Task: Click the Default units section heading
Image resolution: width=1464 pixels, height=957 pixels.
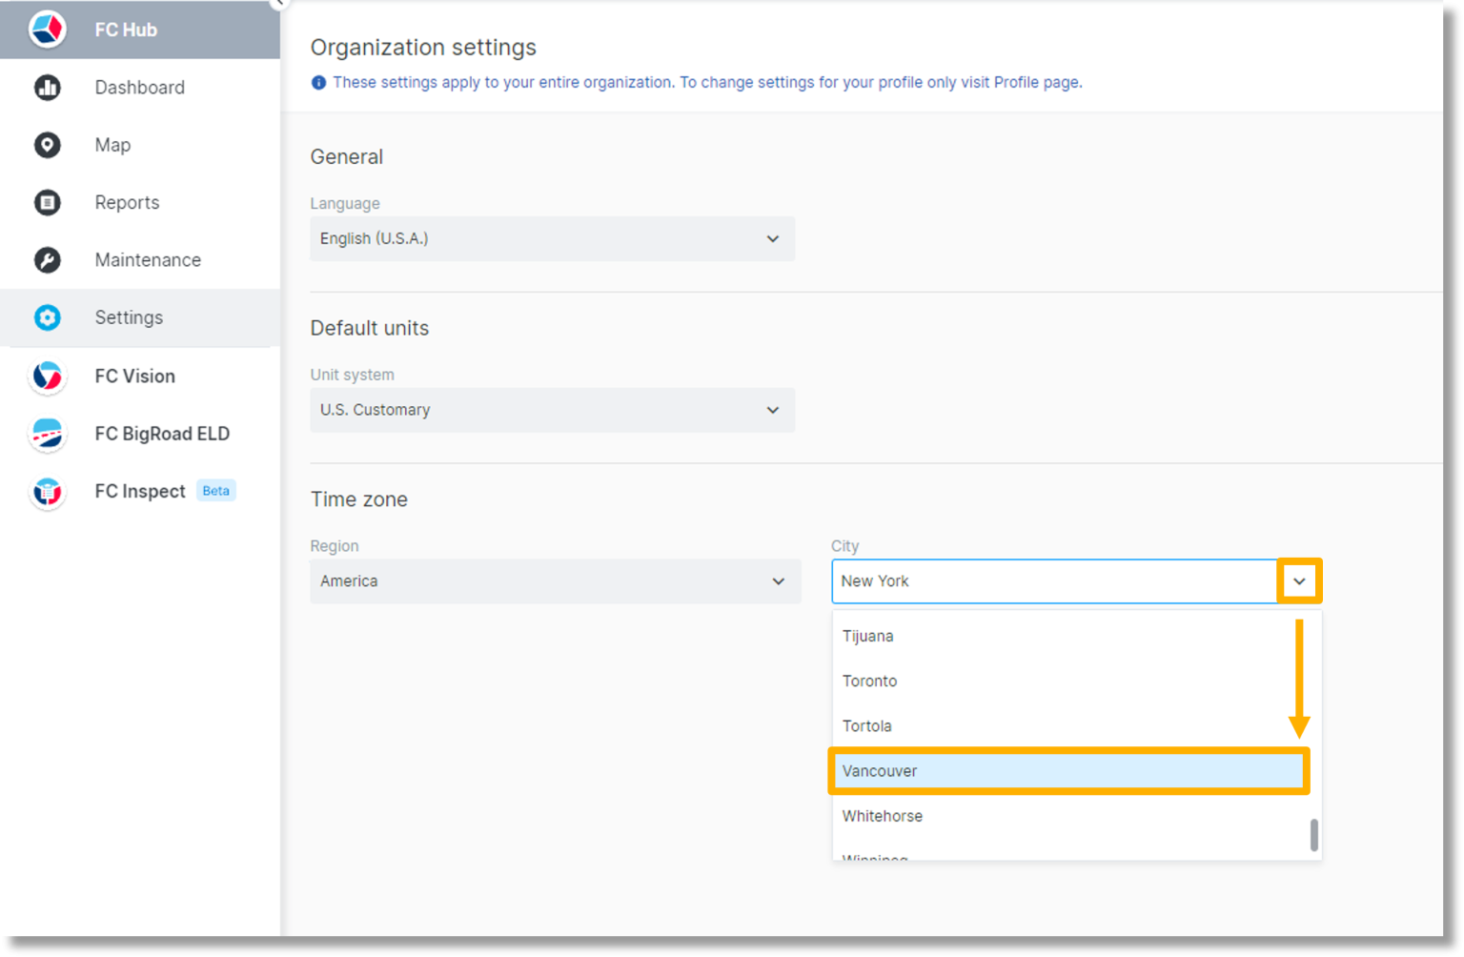Action: 370,328
